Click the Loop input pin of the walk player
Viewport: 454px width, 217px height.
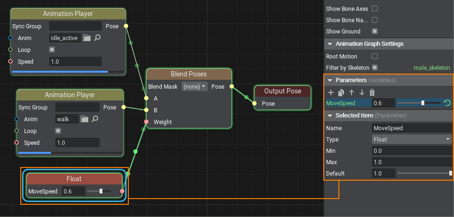coord(17,131)
